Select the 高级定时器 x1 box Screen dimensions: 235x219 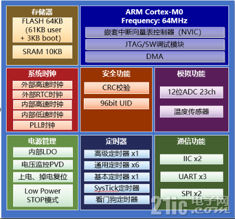point(117,154)
